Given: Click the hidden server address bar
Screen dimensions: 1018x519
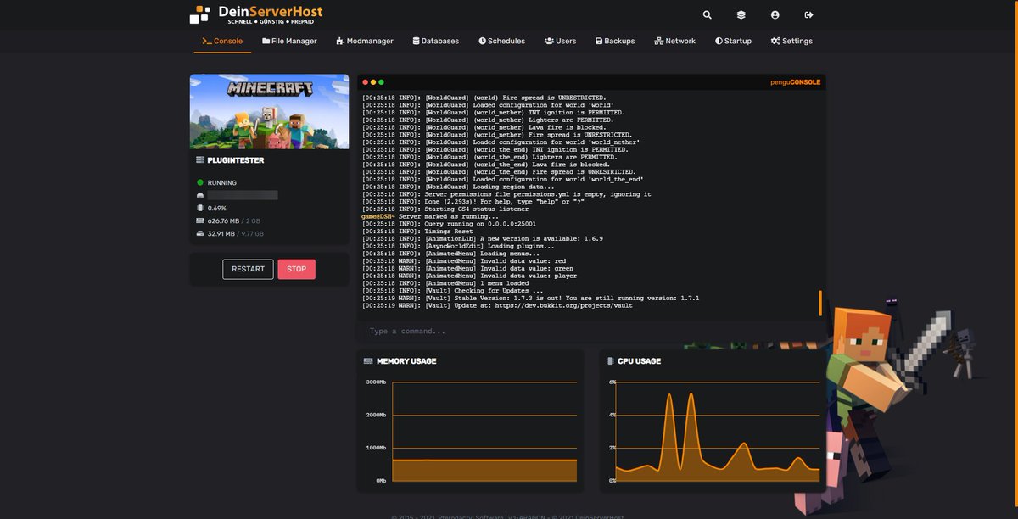Looking at the screenshot, I should pyautogui.click(x=243, y=195).
